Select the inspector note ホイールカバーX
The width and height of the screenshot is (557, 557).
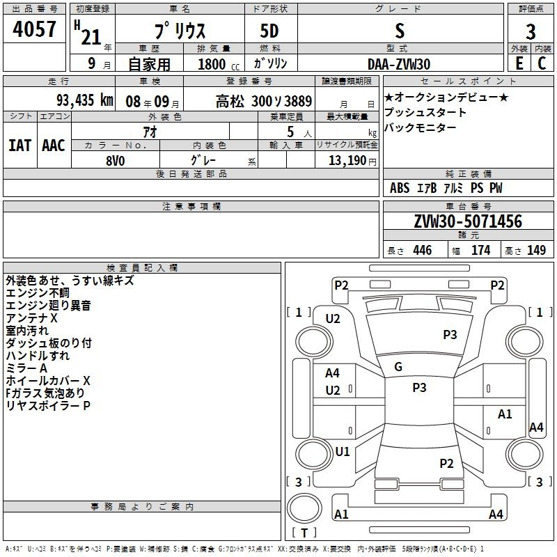[x=47, y=381]
